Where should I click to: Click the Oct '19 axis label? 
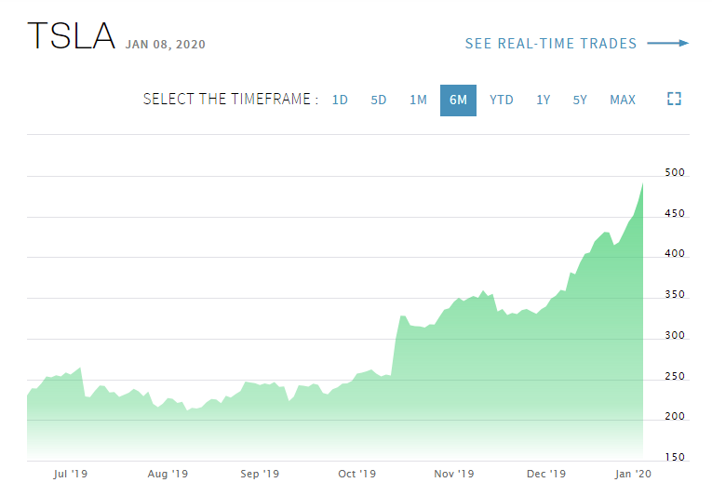click(356, 474)
